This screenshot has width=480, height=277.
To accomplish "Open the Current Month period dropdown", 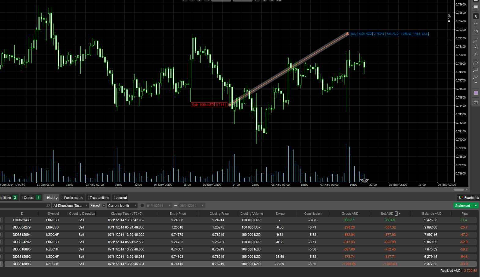I will click(x=122, y=206).
